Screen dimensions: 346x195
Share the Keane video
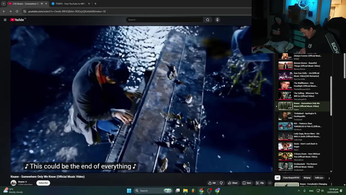pos(232,183)
